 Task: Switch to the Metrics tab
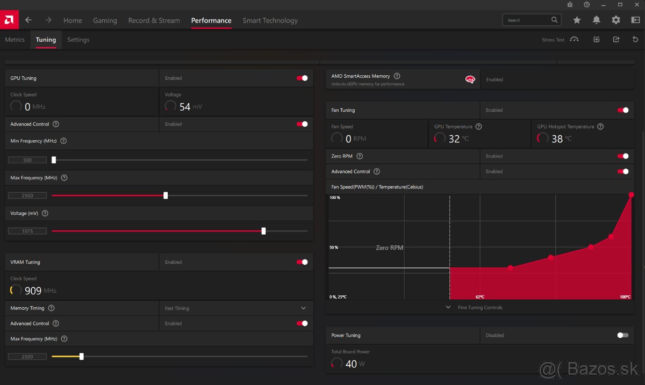coord(15,40)
